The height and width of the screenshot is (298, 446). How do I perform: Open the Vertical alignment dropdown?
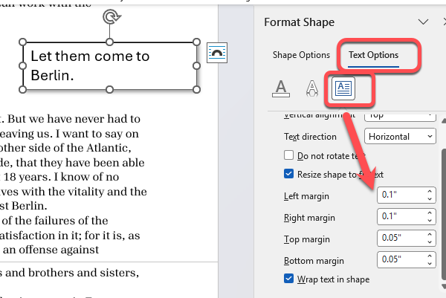click(400, 116)
